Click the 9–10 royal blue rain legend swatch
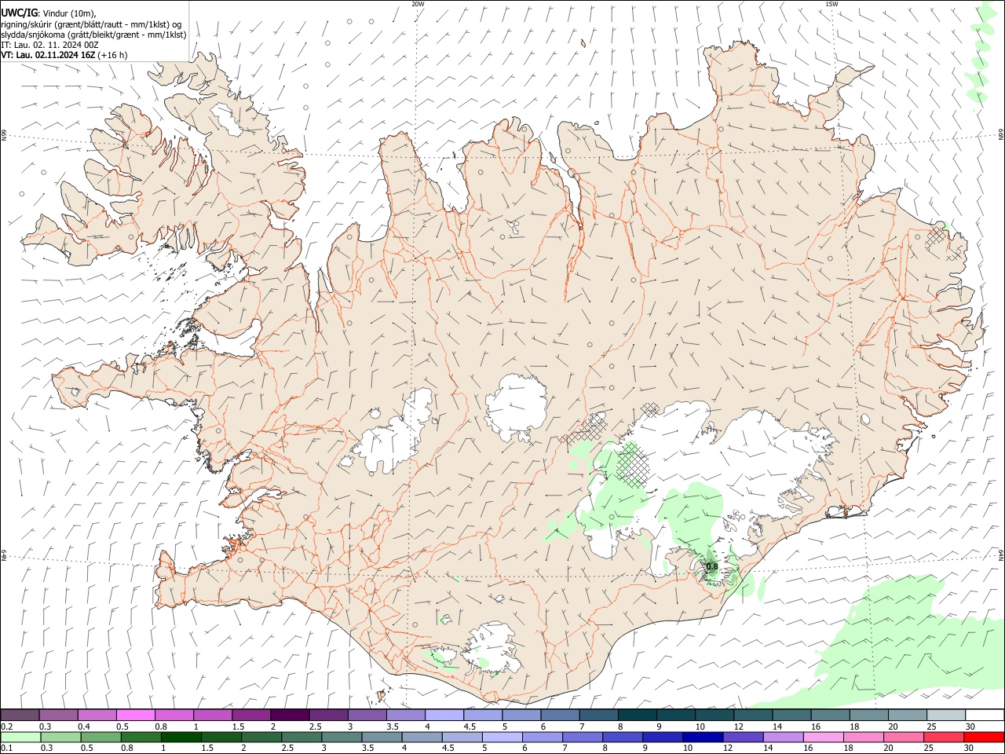The width and height of the screenshot is (1005, 754). click(663, 737)
